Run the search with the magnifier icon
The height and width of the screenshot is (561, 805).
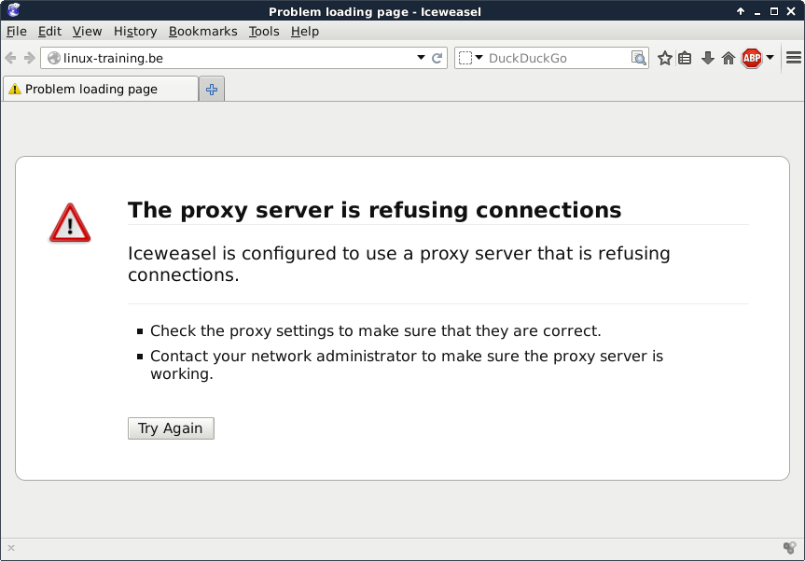pyautogui.click(x=639, y=58)
